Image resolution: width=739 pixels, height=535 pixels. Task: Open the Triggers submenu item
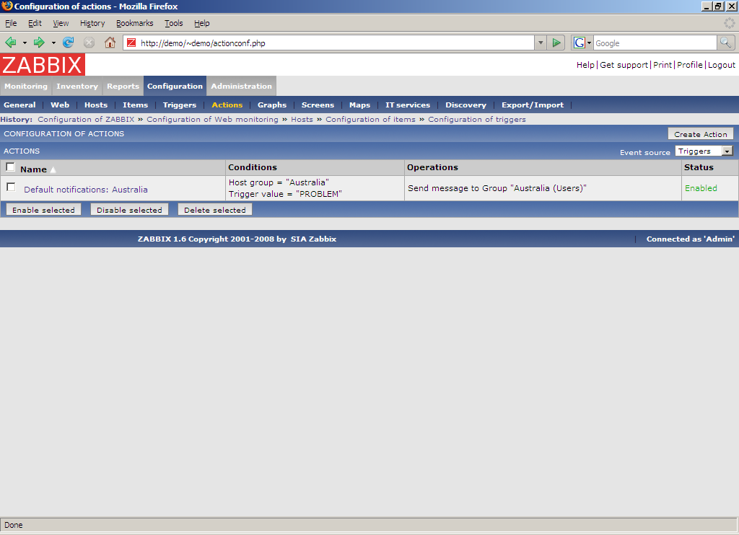[x=180, y=105]
